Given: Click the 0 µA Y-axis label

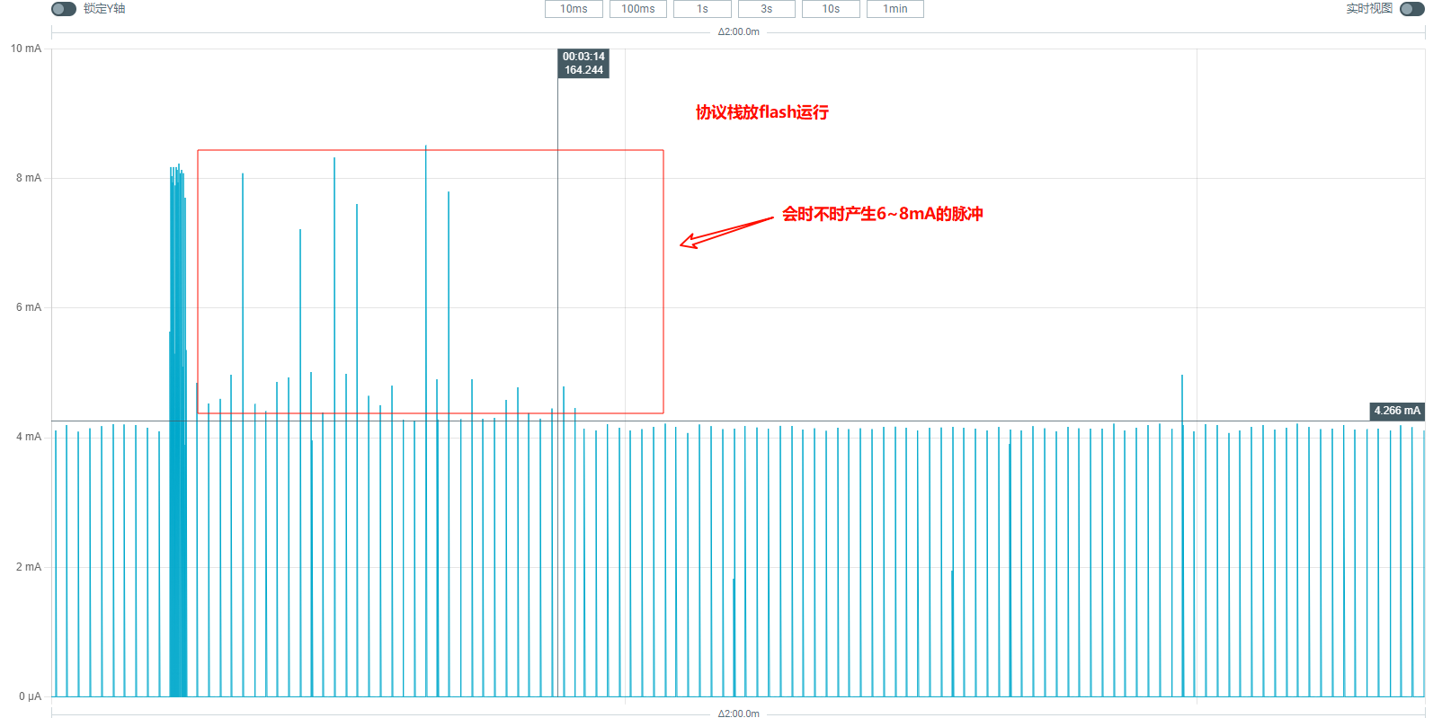Looking at the screenshot, I should tap(30, 696).
